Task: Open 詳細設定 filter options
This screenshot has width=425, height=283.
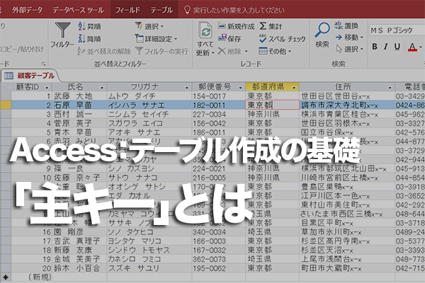Action: pos(156,39)
